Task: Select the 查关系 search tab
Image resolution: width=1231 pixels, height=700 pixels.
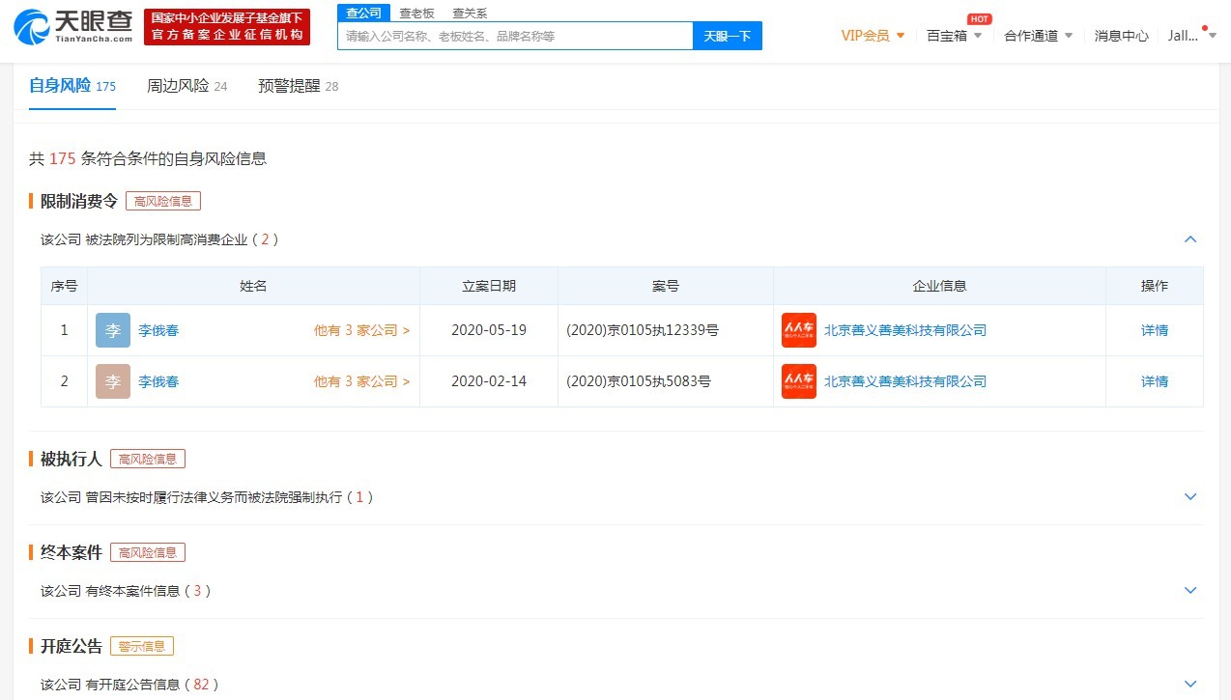Action: (x=470, y=14)
